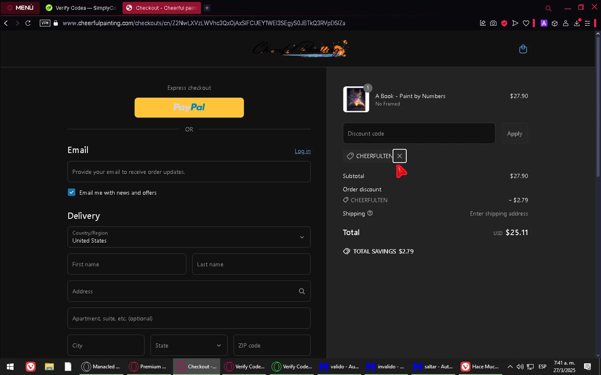This screenshot has height=375, width=601.
Task: Click the First name field
Action: coord(127,264)
